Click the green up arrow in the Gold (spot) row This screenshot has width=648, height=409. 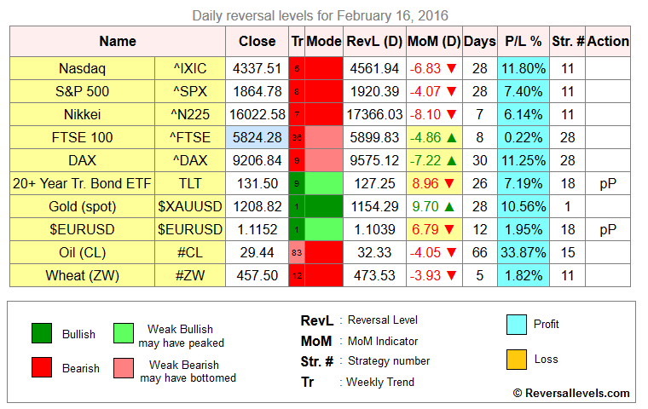click(448, 207)
